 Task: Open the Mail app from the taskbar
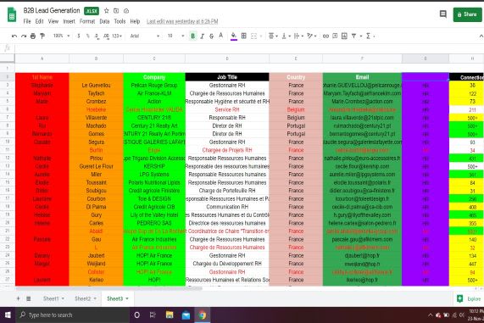click(x=186, y=315)
